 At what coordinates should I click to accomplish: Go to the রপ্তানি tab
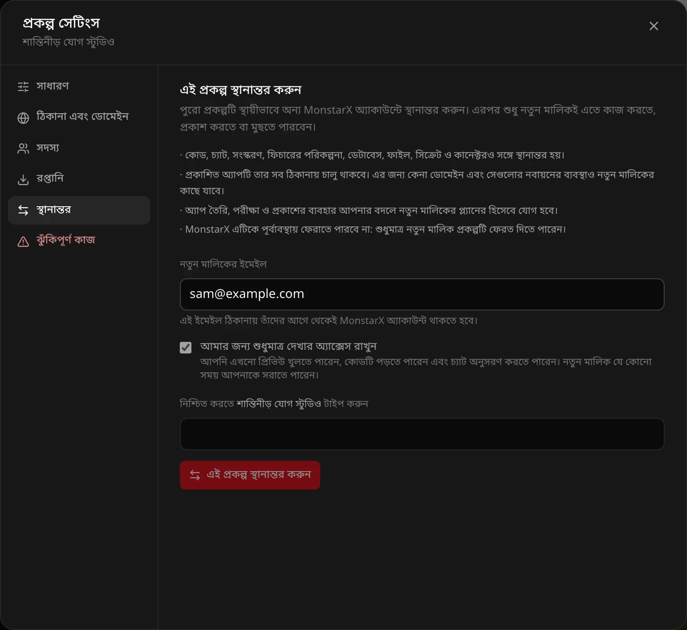[x=79, y=179]
